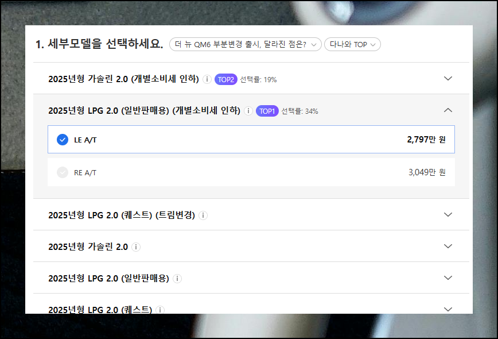Select the LE A/T trim radio
This screenshot has width=498, height=339.
(x=63, y=140)
